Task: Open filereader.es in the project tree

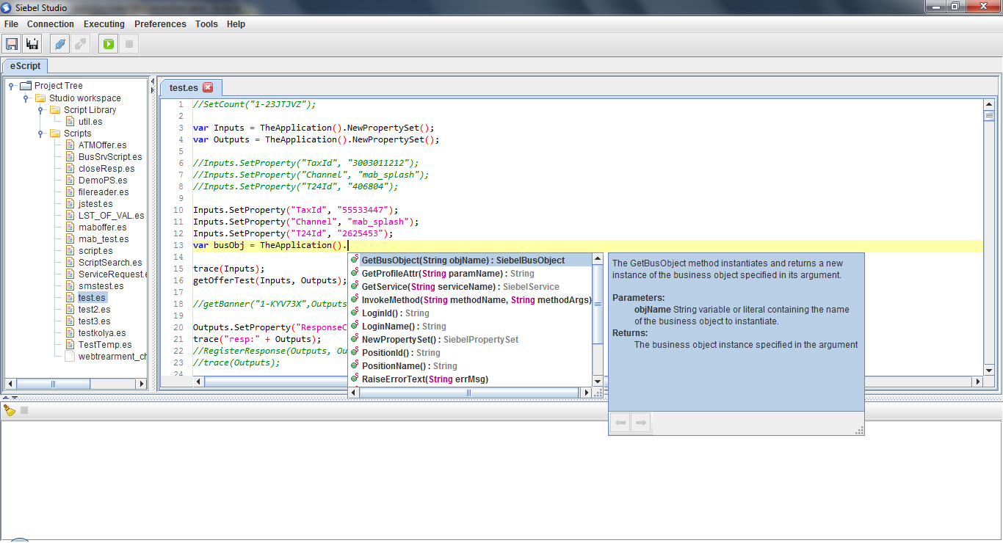Action: [x=104, y=192]
